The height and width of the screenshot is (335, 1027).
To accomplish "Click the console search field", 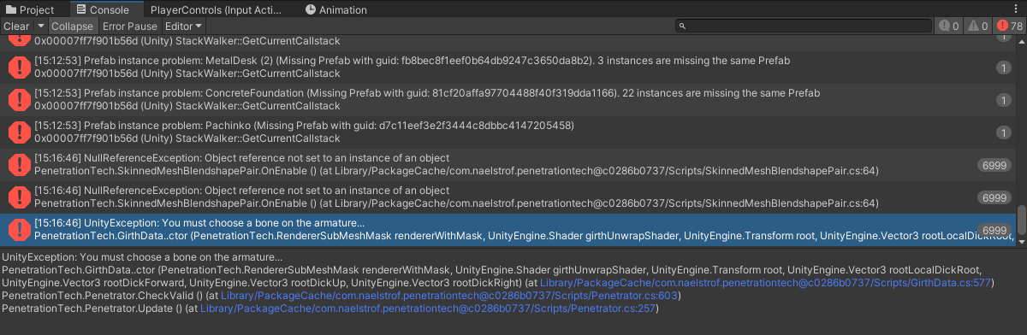I will [800, 26].
